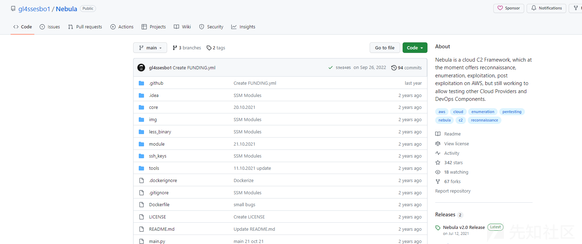The image size is (582, 244).
Task: Click the .gitignore file icon
Action: click(x=142, y=193)
